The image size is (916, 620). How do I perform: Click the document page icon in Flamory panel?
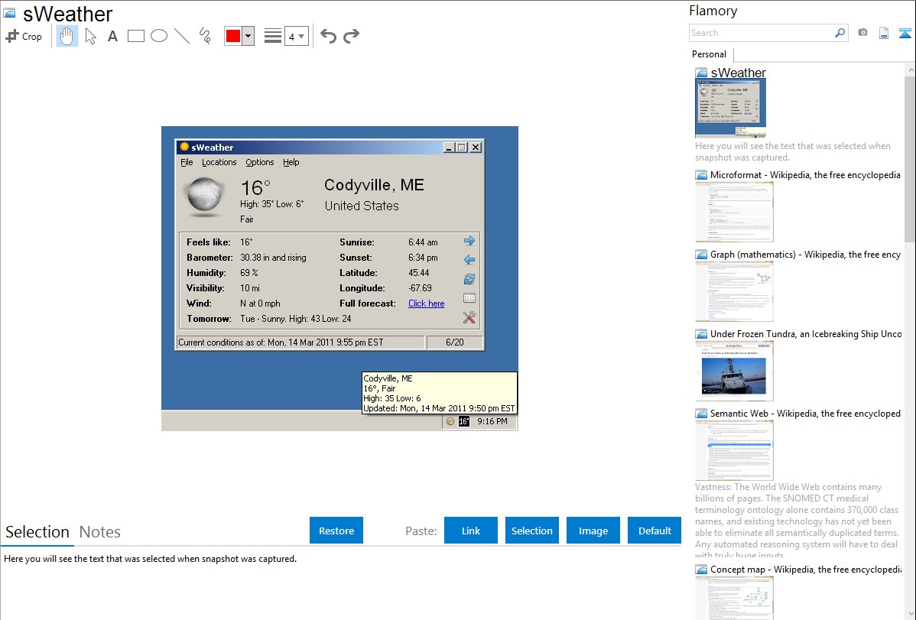(x=884, y=34)
